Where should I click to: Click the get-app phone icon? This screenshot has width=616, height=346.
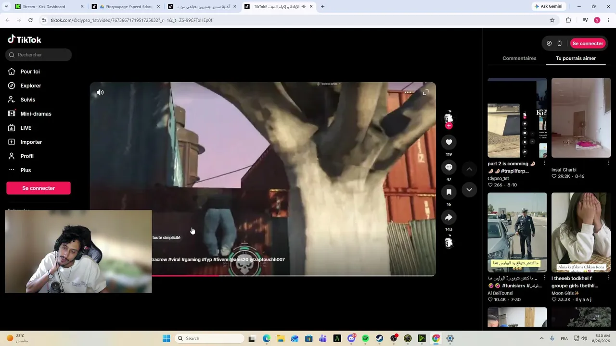[559, 43]
